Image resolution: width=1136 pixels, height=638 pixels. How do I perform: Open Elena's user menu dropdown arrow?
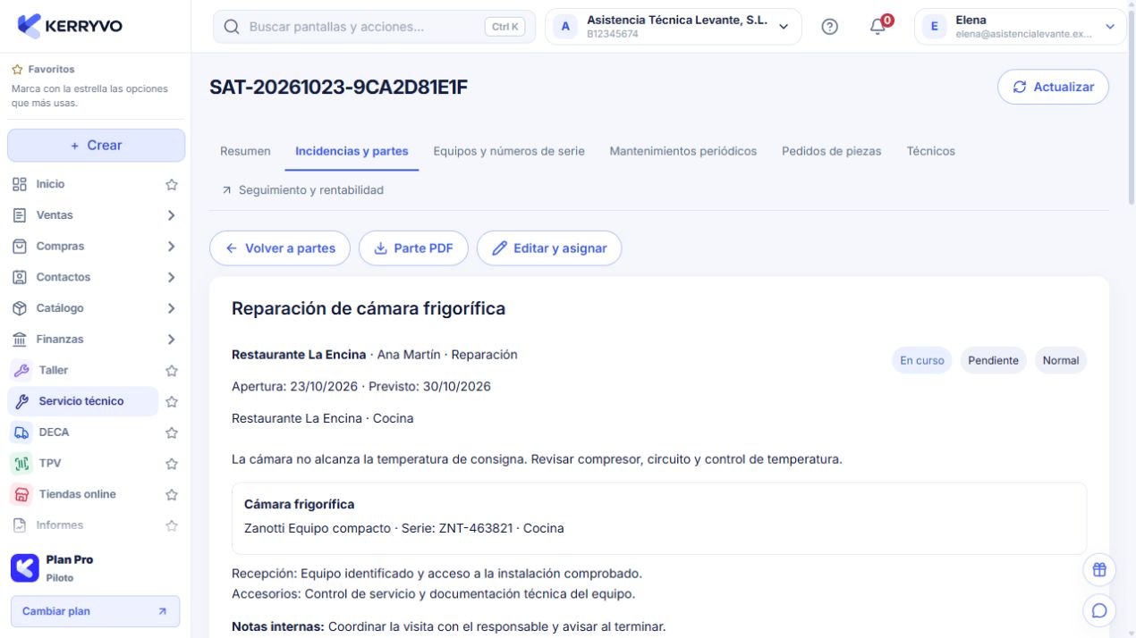click(1110, 27)
